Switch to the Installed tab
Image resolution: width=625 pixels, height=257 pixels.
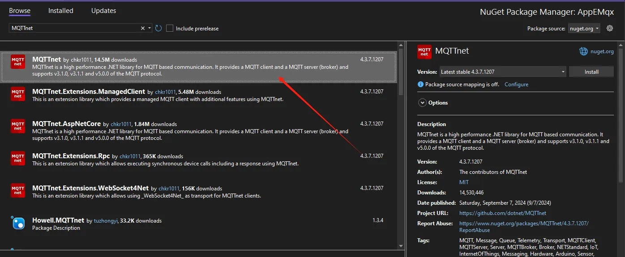tap(60, 10)
